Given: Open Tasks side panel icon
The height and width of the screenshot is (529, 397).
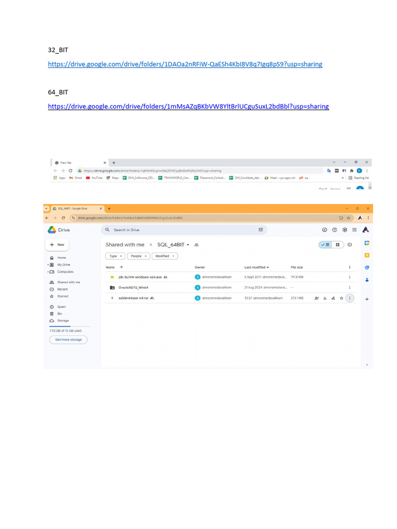Looking at the screenshot, I should (367, 268).
